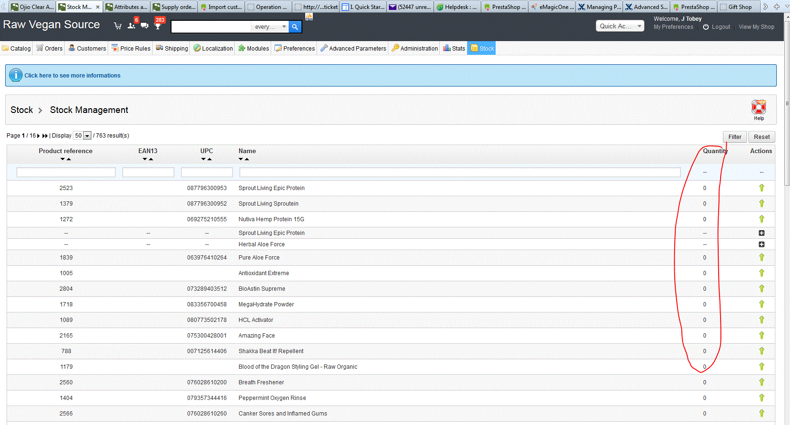Add stock for Canker Sores and Inflamed Gums
The image size is (790, 425).
762,413
